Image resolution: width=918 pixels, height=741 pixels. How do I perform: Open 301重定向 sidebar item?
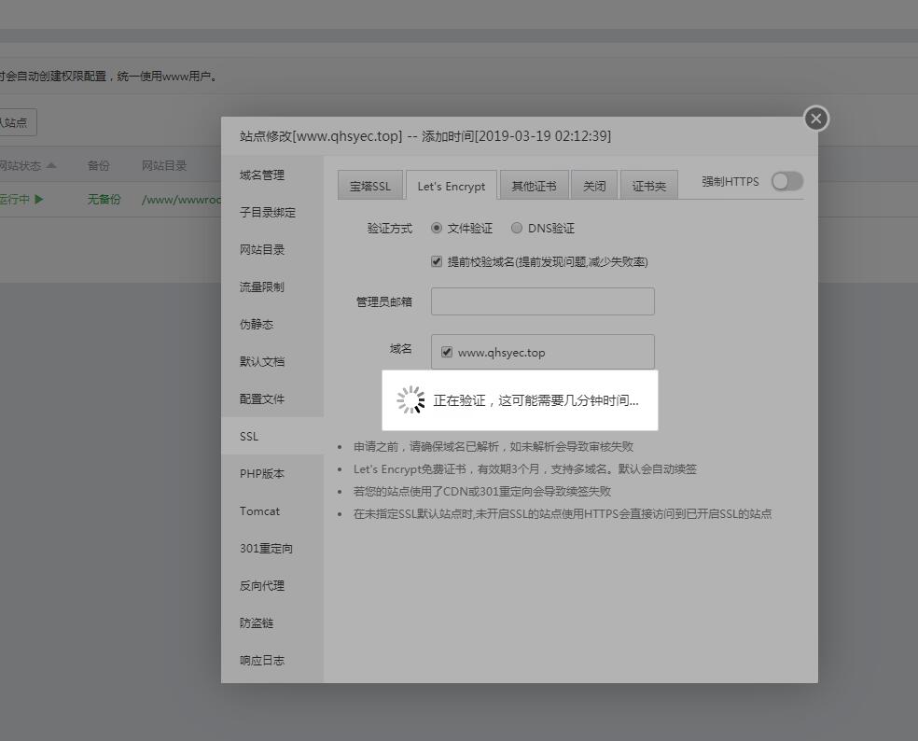(272, 548)
